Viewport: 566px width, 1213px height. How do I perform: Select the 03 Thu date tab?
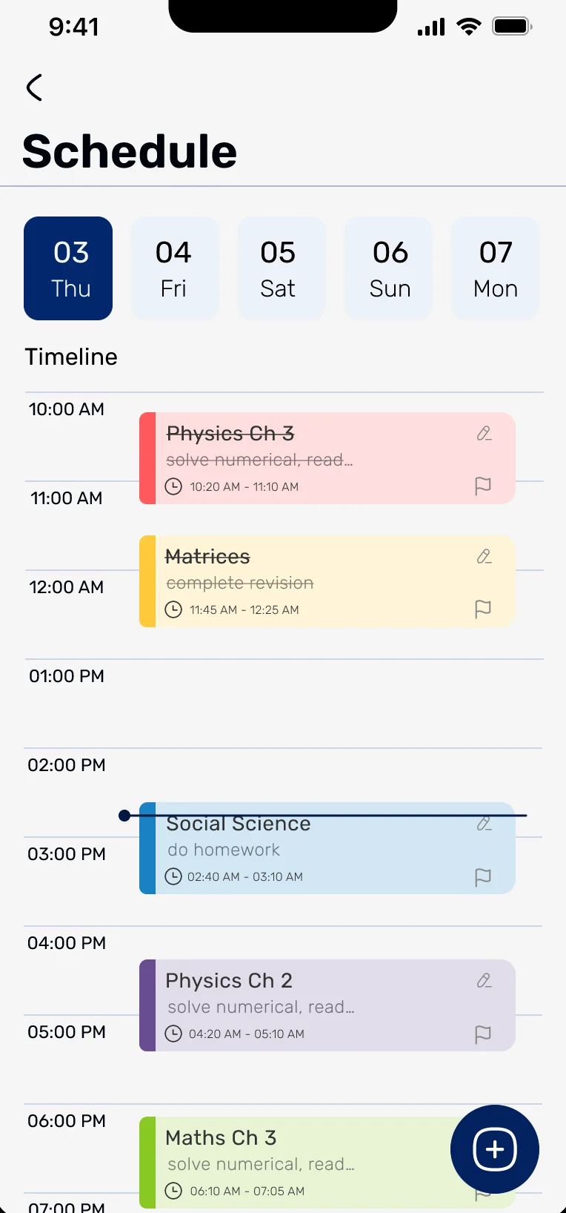[x=68, y=268]
